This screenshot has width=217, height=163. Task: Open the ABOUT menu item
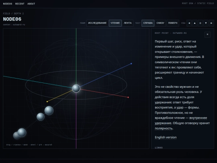click(x=31, y=4)
